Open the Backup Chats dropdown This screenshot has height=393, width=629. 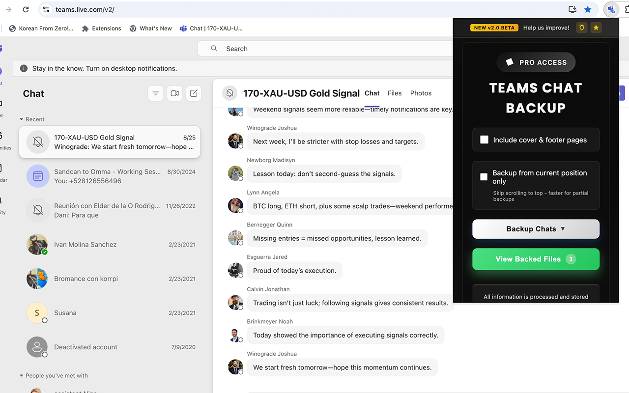point(536,229)
